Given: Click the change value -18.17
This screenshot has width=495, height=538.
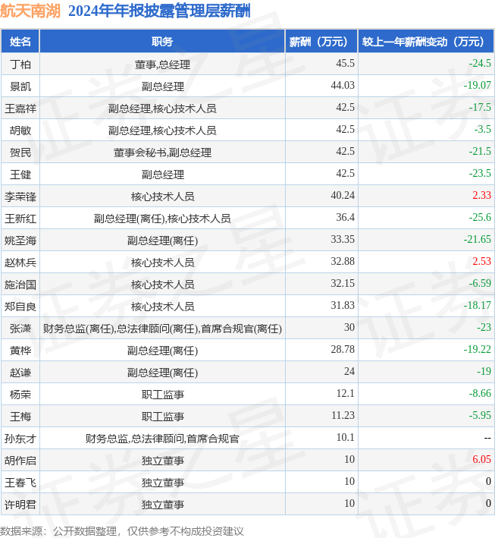Looking at the screenshot, I should pyautogui.click(x=478, y=305).
